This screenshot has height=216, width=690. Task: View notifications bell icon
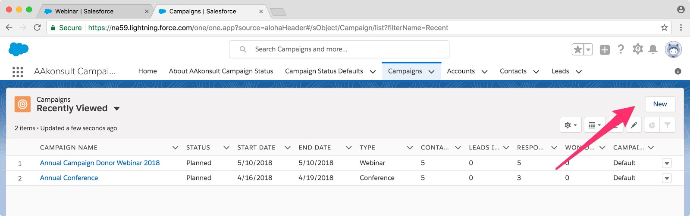653,49
